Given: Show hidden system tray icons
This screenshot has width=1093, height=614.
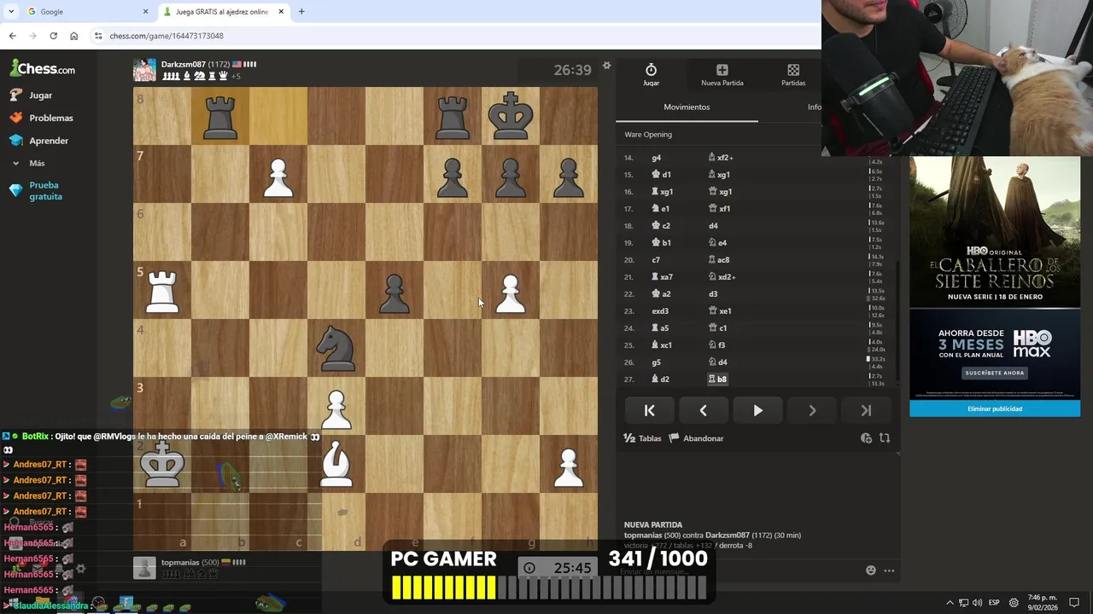Looking at the screenshot, I should click(950, 603).
